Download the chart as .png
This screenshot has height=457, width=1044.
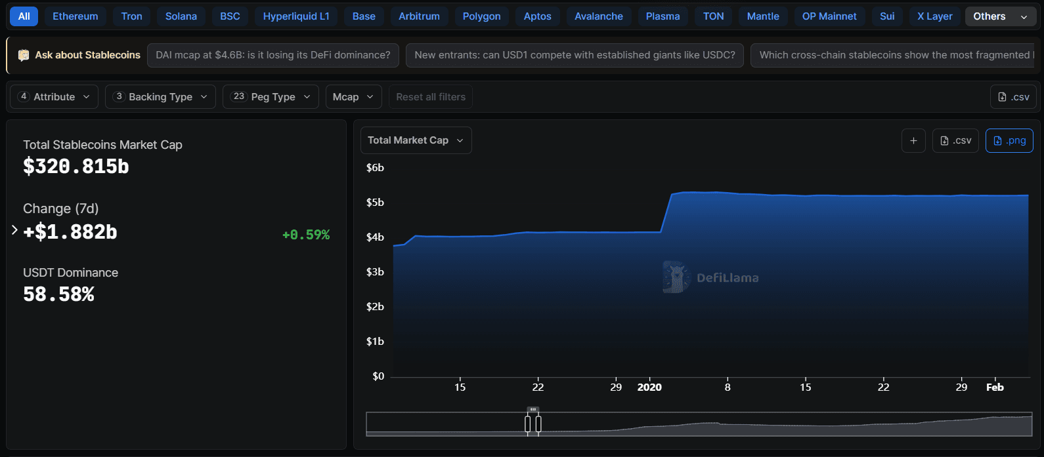[x=1009, y=140]
